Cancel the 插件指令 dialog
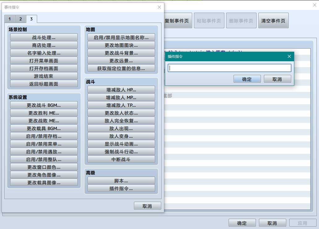Viewport: 319px width, 229px height. (277, 79)
